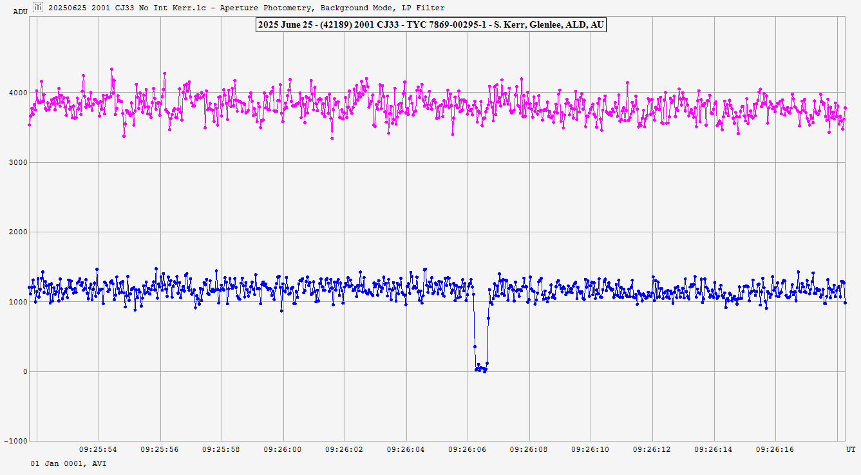Select the 09:26:04 time tick label
The height and width of the screenshot is (475, 861).
(406, 449)
